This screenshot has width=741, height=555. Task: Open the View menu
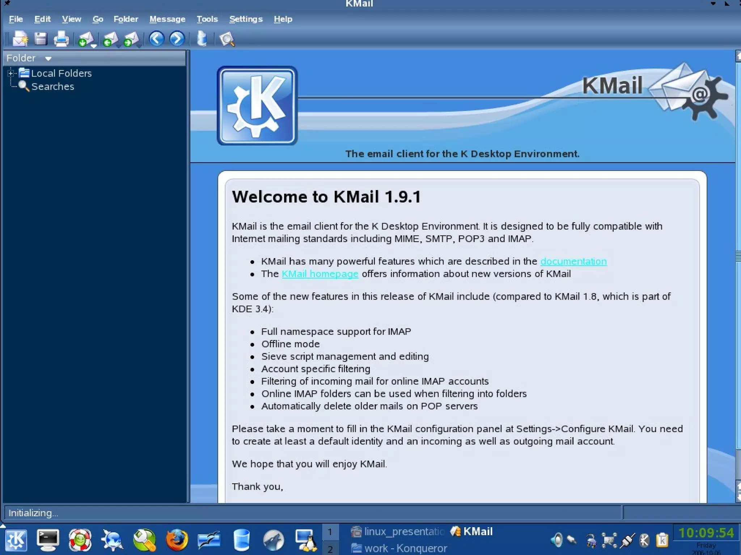tap(71, 19)
